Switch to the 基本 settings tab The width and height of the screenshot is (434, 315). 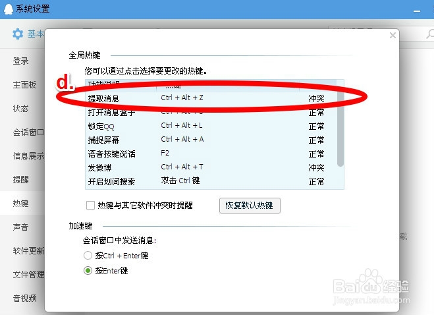click(x=36, y=34)
